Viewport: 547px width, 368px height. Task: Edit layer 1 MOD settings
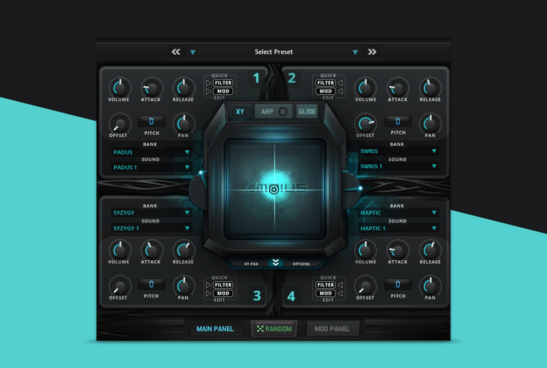223,91
